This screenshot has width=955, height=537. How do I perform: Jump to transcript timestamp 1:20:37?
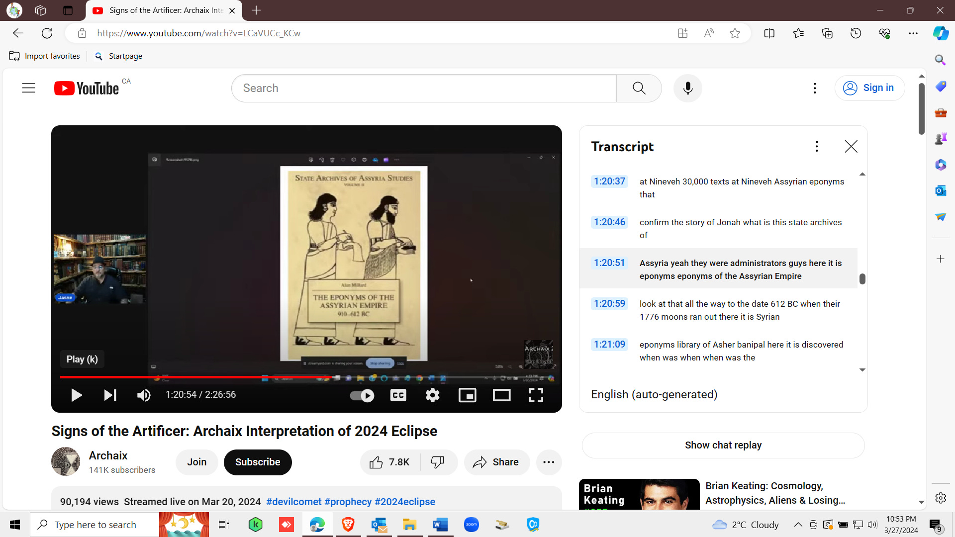[609, 181]
